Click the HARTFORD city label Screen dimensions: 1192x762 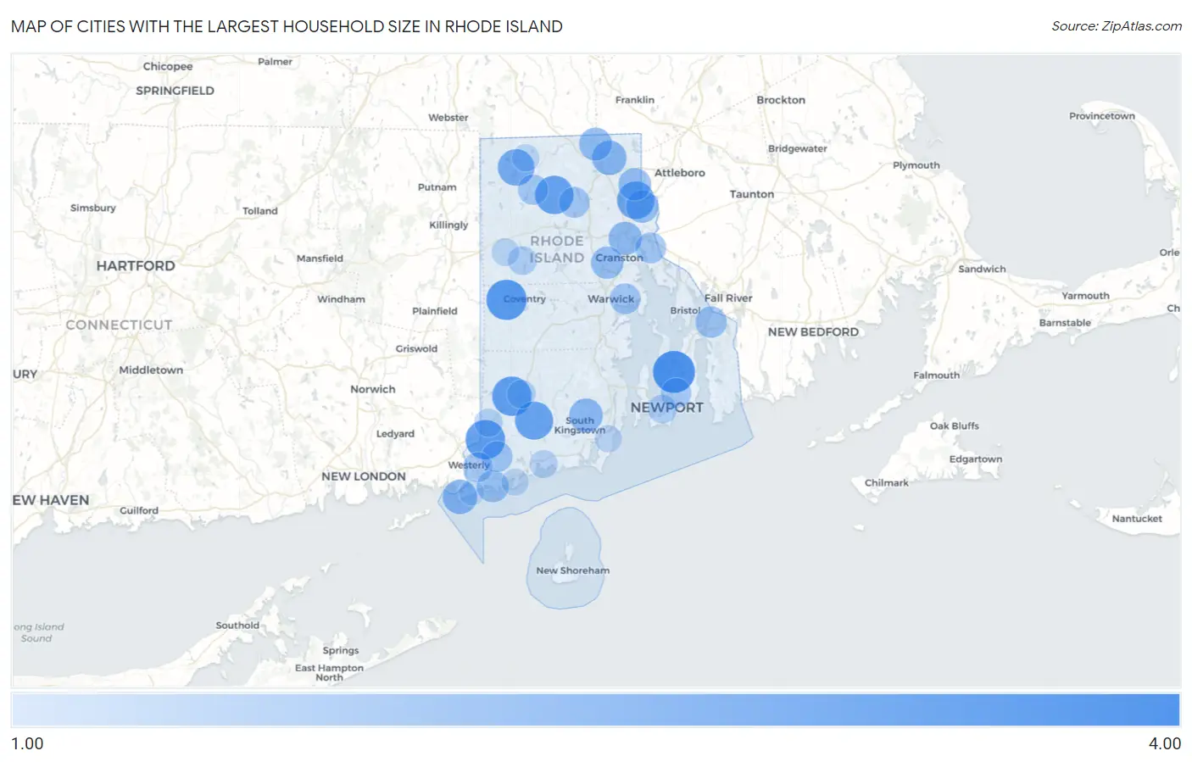(136, 265)
